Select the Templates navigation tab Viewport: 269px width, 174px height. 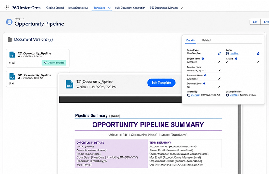[x=99, y=8]
